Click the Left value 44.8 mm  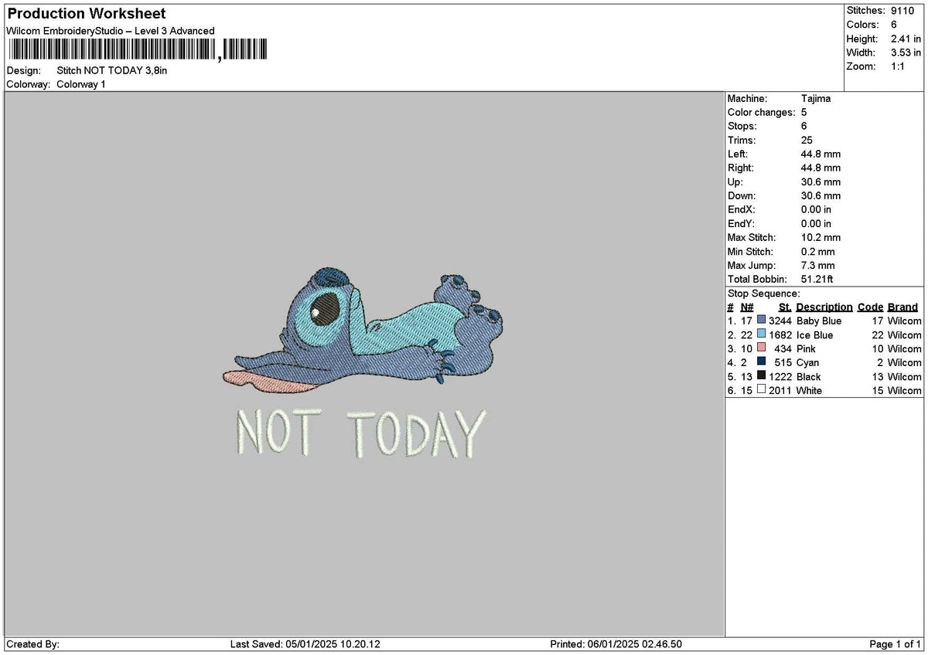pyautogui.click(x=821, y=154)
